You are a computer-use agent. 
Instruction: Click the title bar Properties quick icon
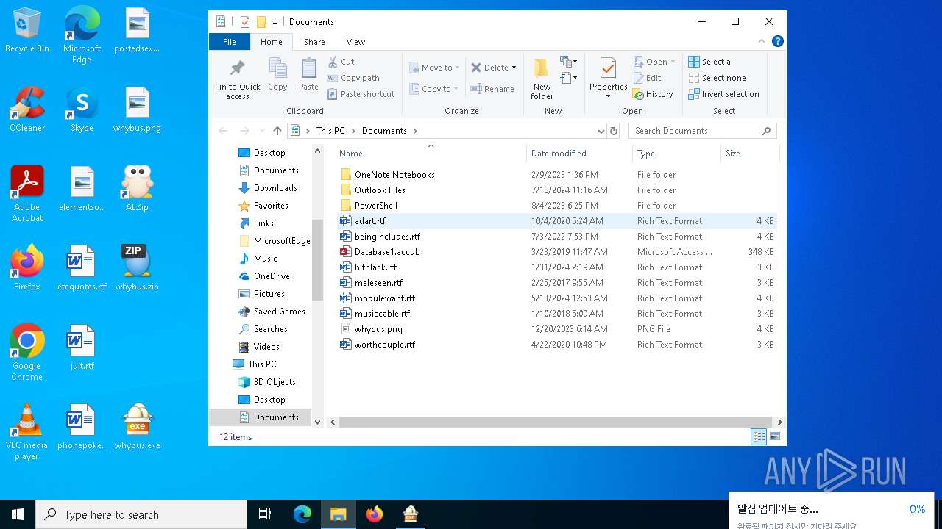point(245,22)
